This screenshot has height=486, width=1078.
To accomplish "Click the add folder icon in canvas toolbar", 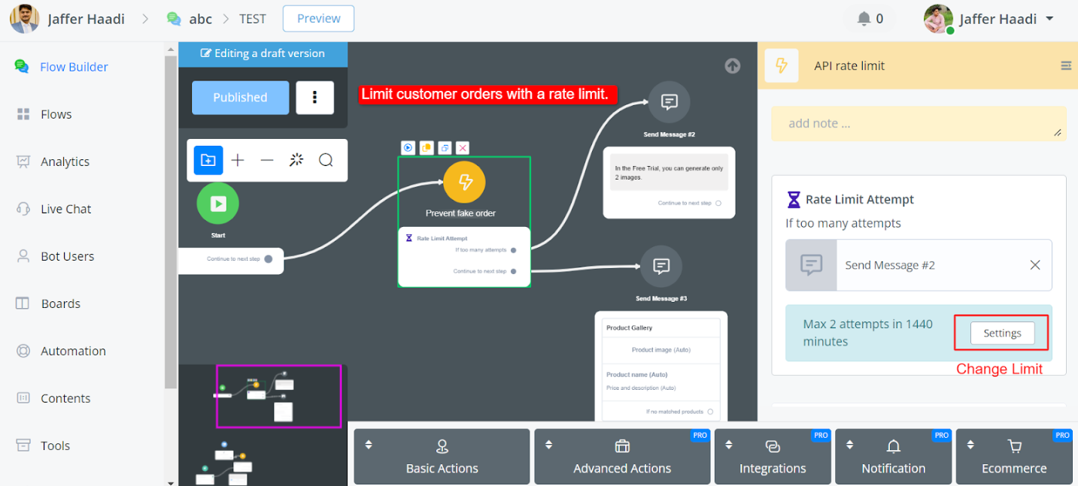I will [208, 160].
